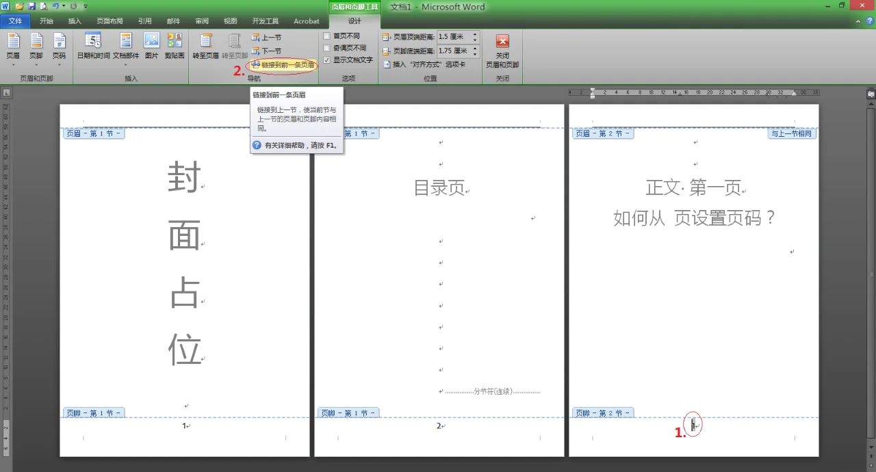876x472 pixels.
Task: Click 转至页眉 (Go to Header)
Action: point(205,47)
